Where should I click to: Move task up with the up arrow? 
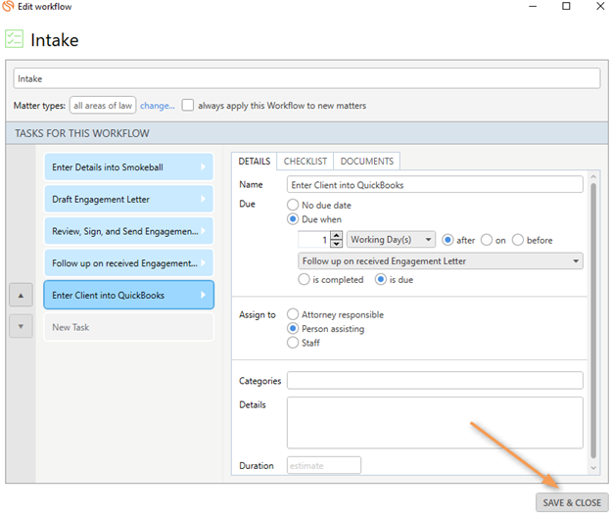click(21, 296)
